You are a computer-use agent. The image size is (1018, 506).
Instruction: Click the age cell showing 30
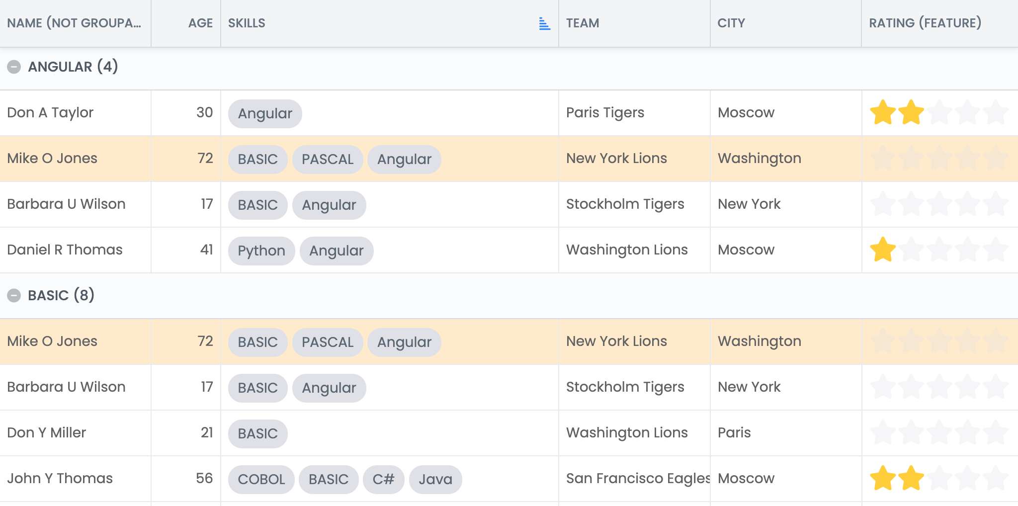coord(186,113)
